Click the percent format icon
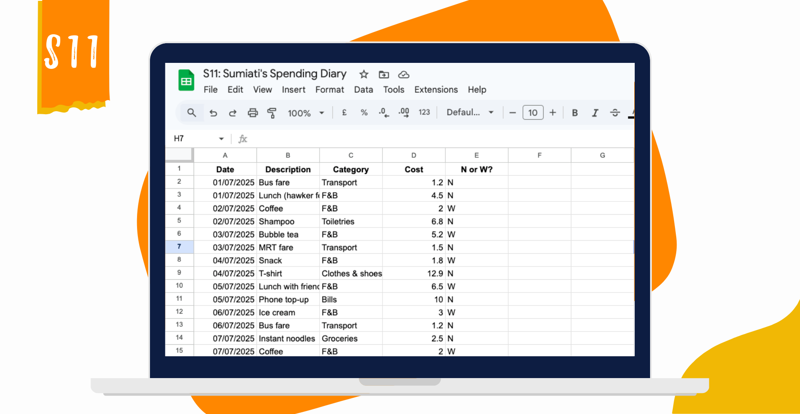The image size is (800, 414). pyautogui.click(x=364, y=112)
